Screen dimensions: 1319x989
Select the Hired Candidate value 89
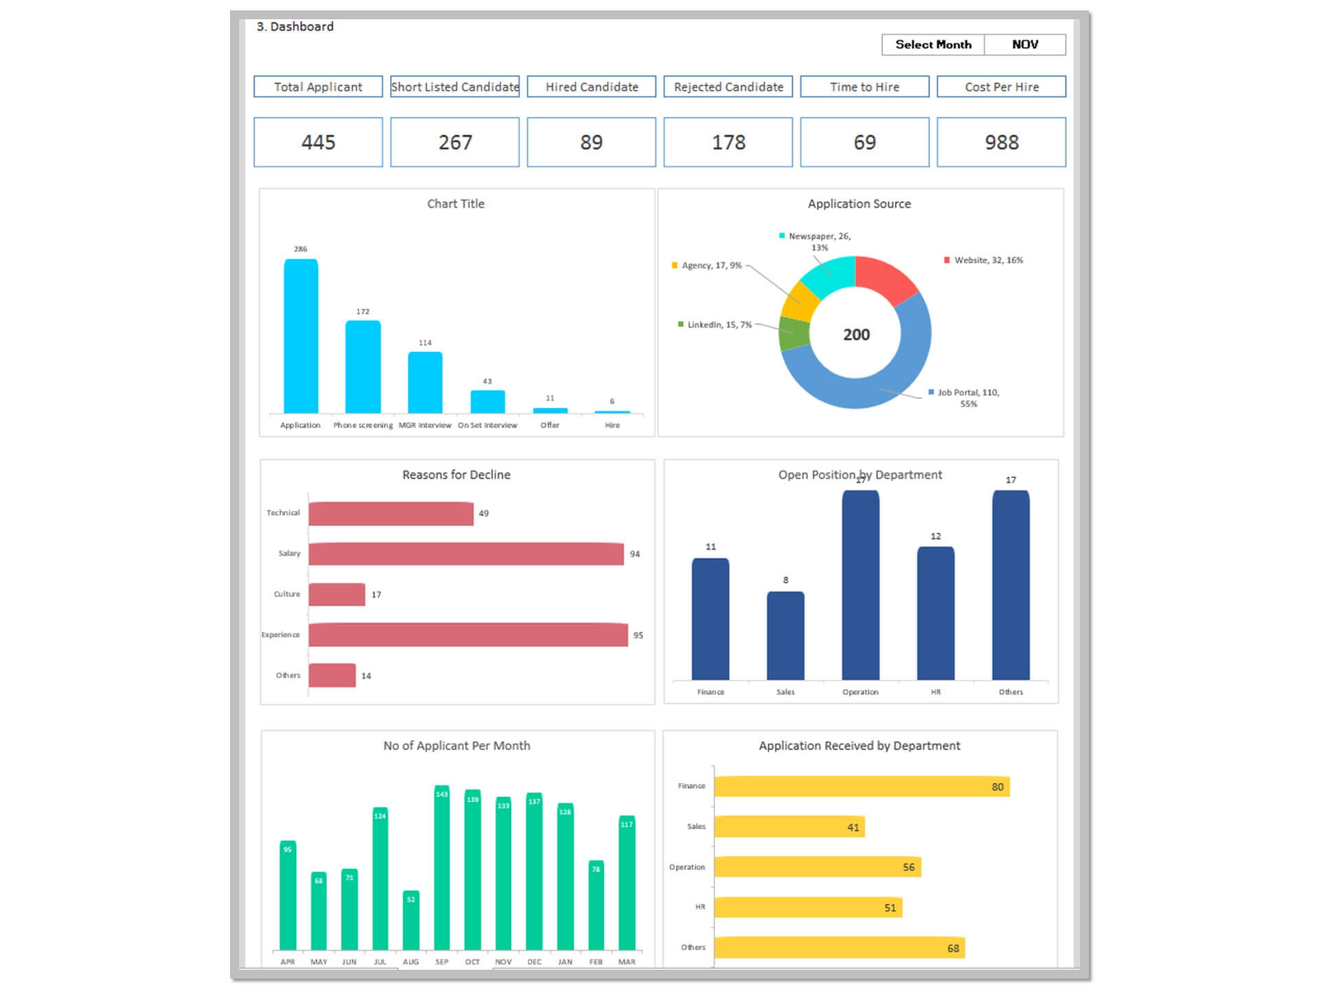click(591, 142)
